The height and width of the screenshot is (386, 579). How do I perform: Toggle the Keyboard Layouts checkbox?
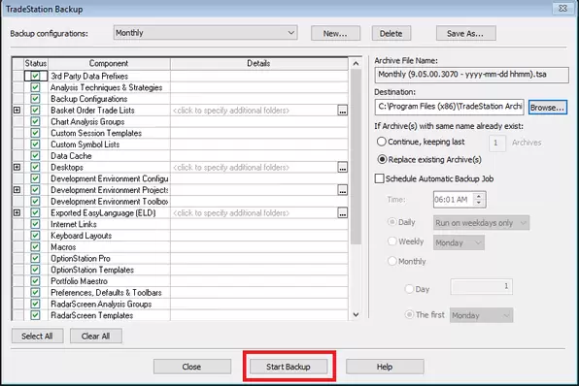[x=35, y=236]
